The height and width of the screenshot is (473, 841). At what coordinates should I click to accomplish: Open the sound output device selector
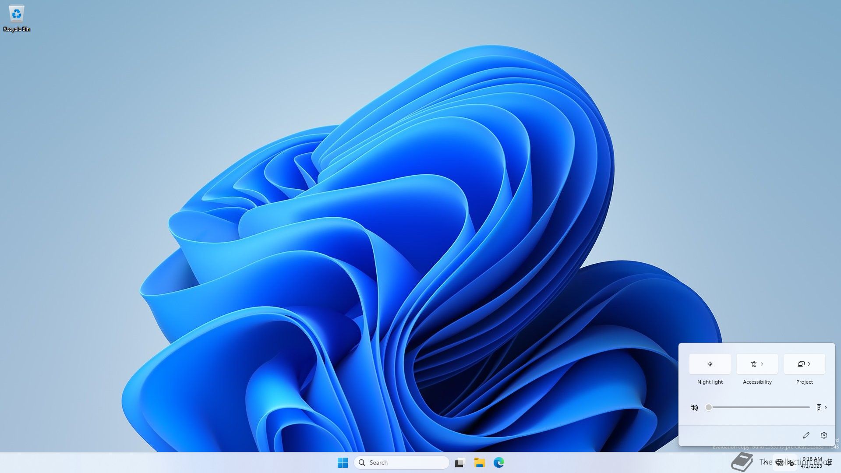tap(822, 408)
